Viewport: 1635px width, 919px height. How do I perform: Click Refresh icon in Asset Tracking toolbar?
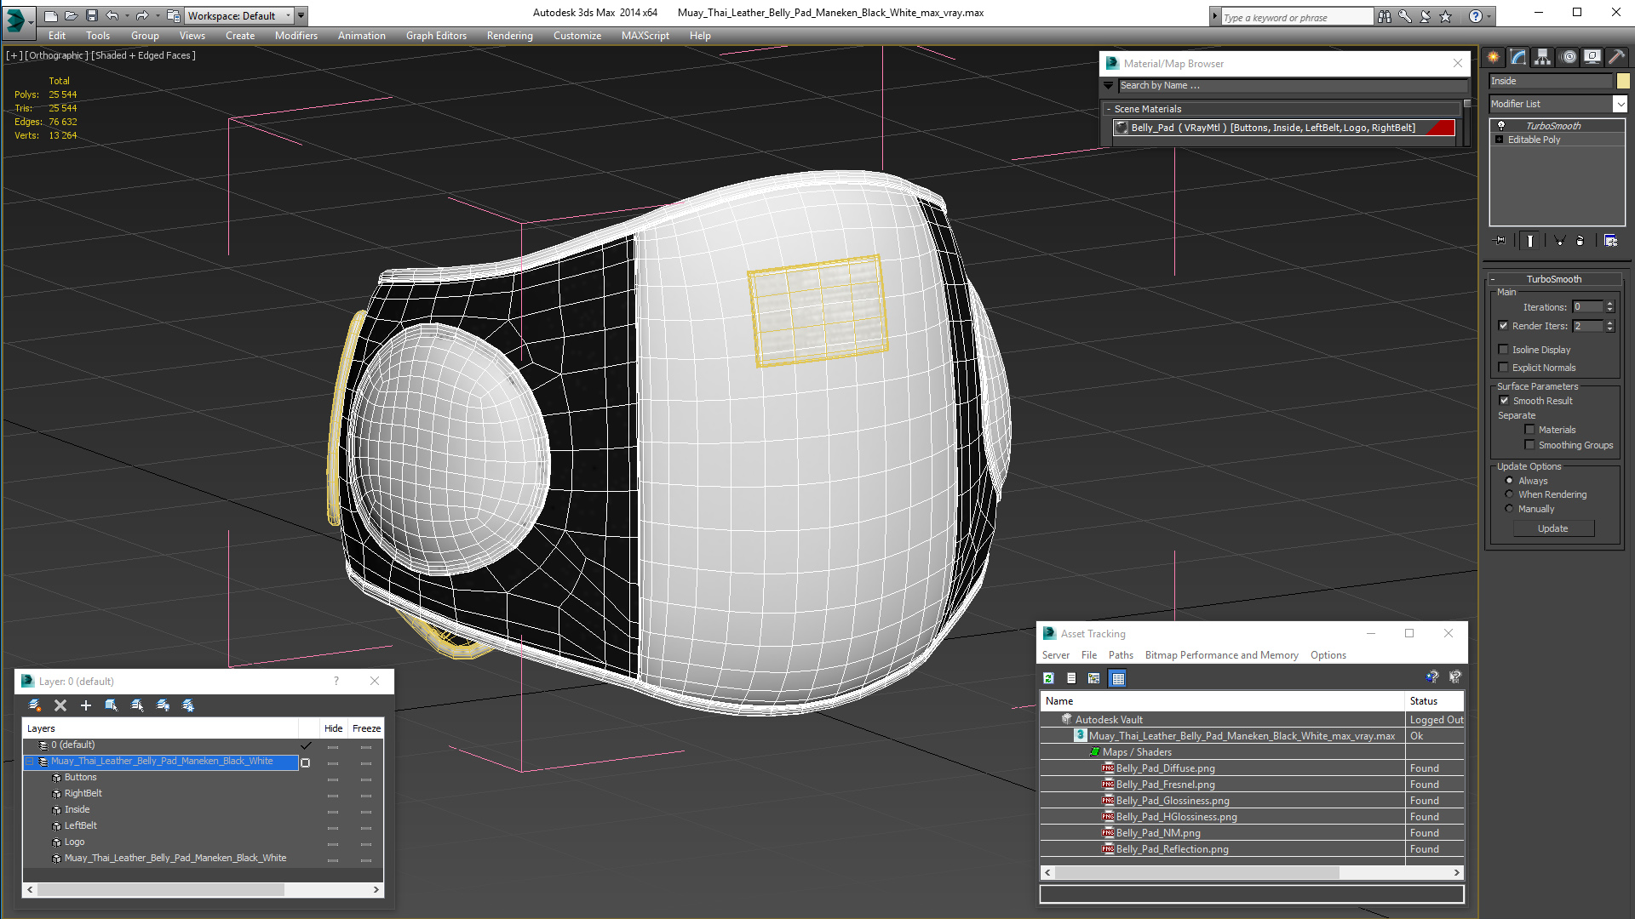tap(1049, 678)
